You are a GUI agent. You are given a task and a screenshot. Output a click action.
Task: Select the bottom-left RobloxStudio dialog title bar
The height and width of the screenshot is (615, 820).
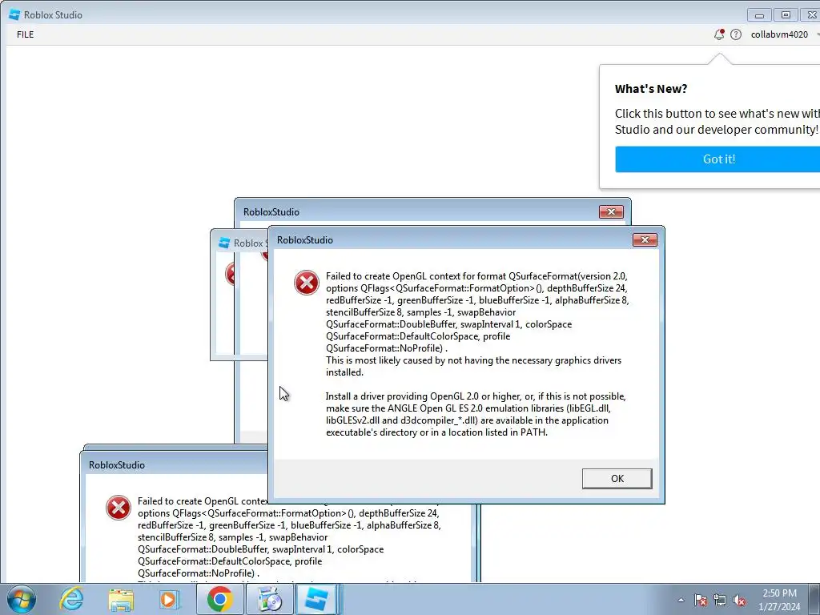(x=175, y=464)
